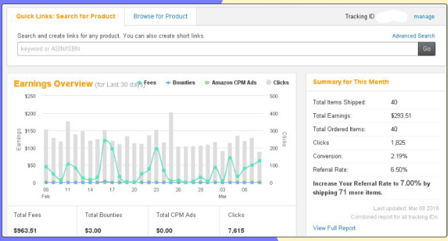Toggle the Fees legend marker
448x241 pixels.
click(x=139, y=83)
